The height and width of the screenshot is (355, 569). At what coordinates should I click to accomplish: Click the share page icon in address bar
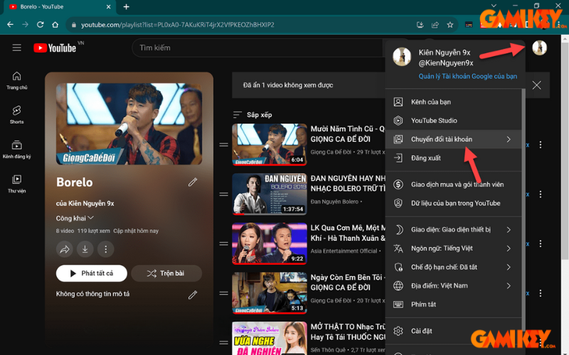pos(435,25)
